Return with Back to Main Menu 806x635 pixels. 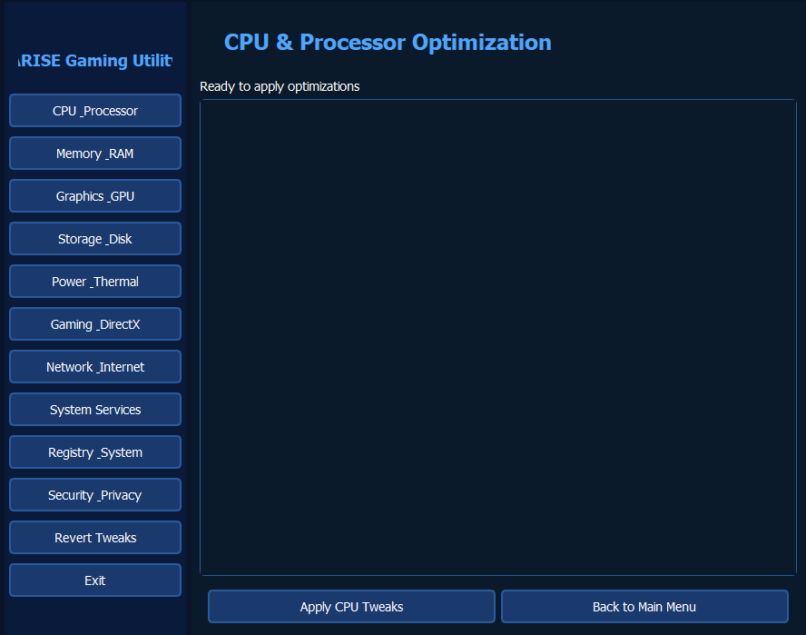coord(644,607)
